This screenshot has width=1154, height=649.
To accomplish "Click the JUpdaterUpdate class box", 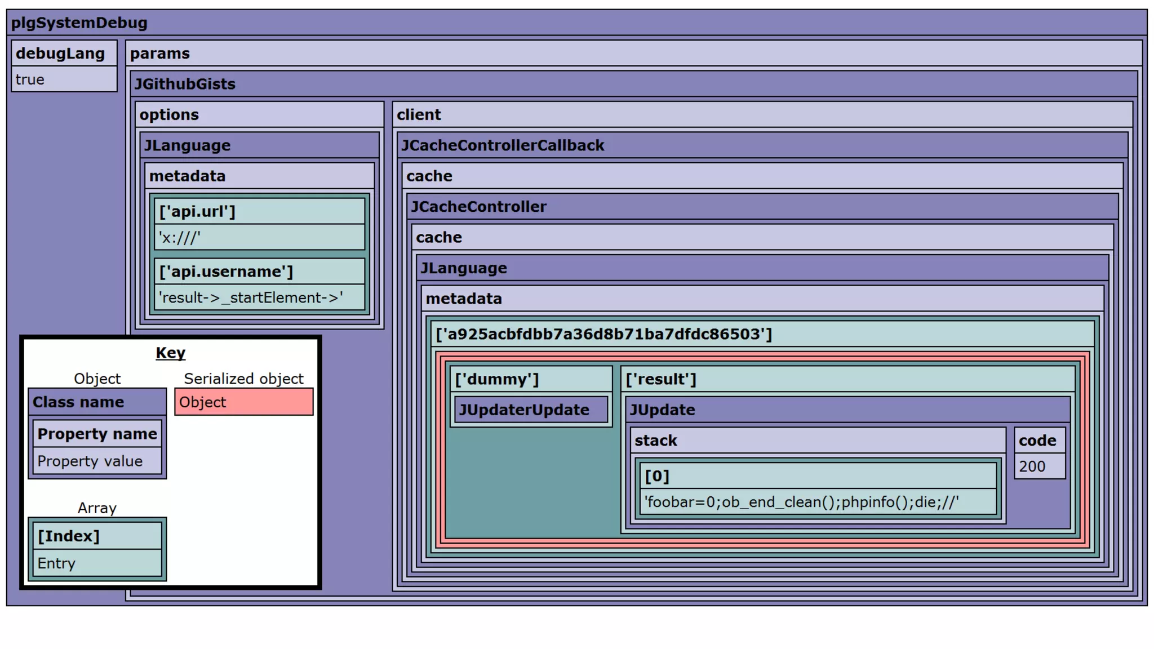I will point(524,410).
